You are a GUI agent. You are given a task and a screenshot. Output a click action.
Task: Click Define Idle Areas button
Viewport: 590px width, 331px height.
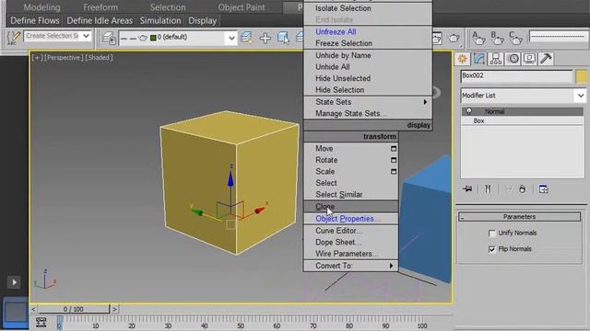[100, 20]
